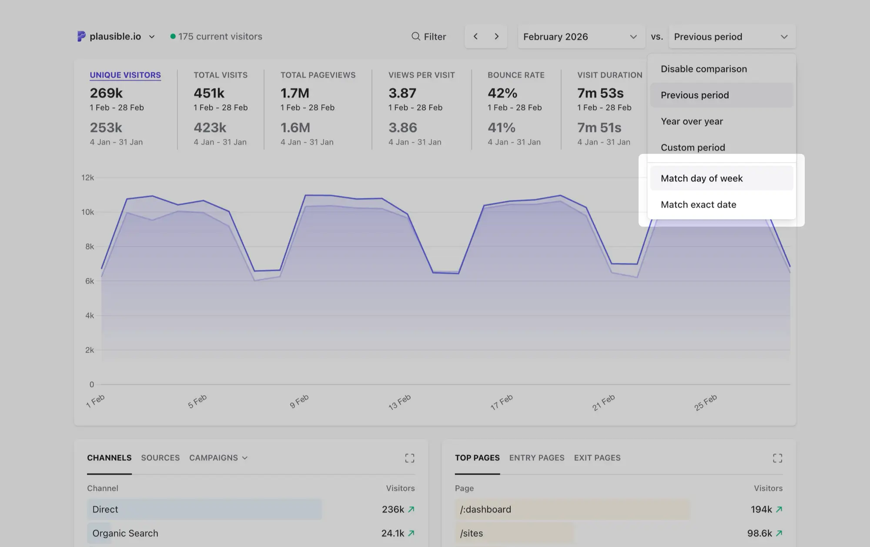This screenshot has width=870, height=547.
Task: Expand the Campaigns dropdown
Action: pos(218,458)
